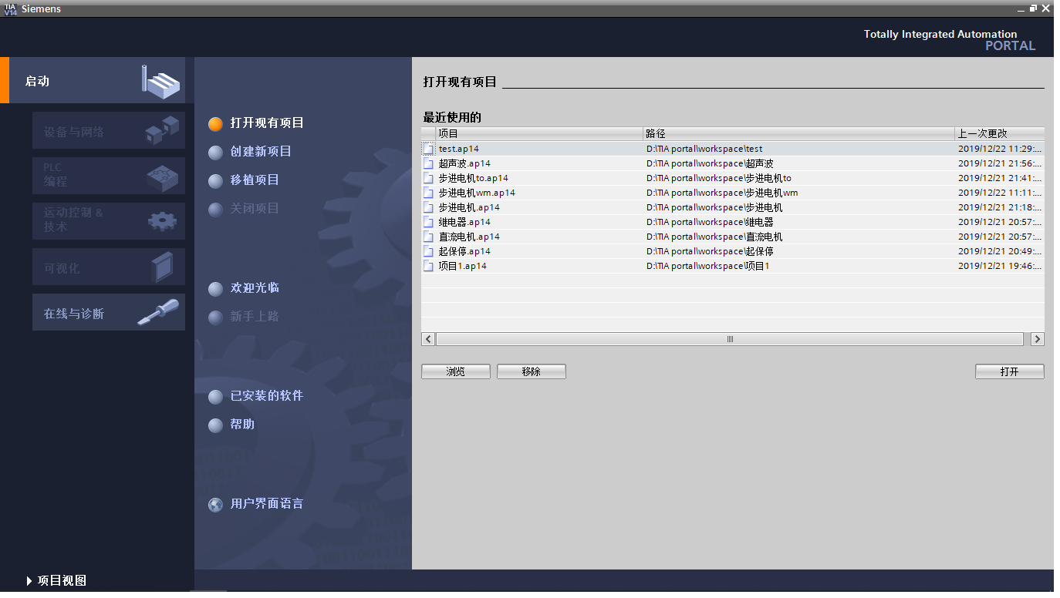
Task: Show 已安装的软件 list
Action: pyautogui.click(x=267, y=396)
